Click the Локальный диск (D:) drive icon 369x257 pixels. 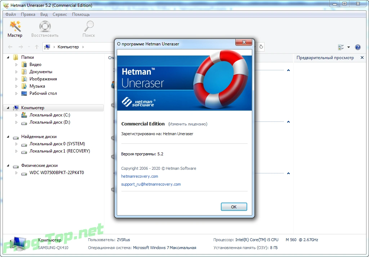tap(24, 123)
